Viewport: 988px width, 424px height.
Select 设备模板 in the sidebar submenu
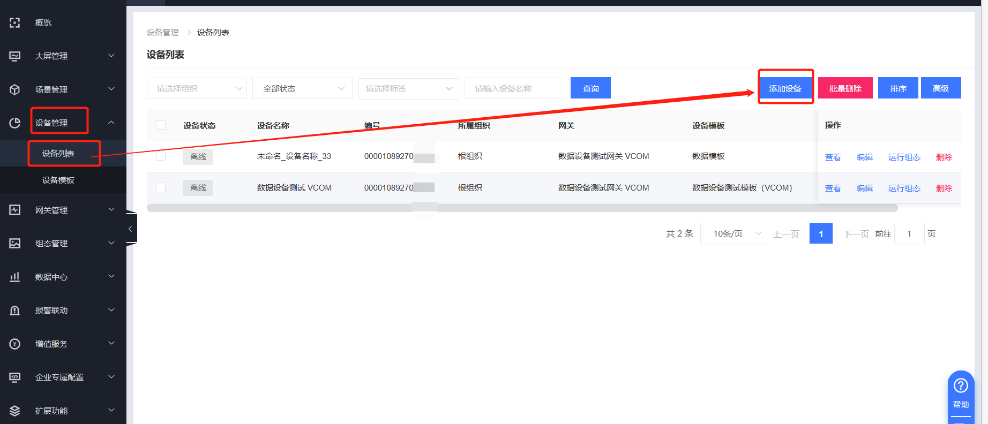coord(58,180)
